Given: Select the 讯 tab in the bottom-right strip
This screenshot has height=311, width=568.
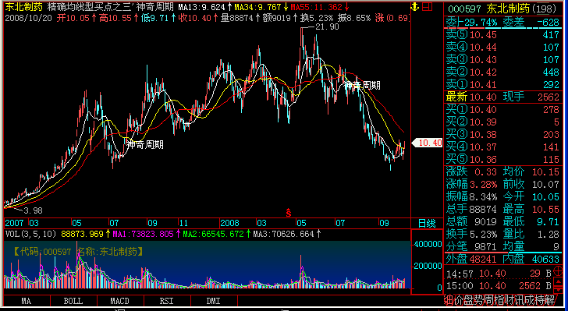Looking at the screenshot, I should coord(520,300).
